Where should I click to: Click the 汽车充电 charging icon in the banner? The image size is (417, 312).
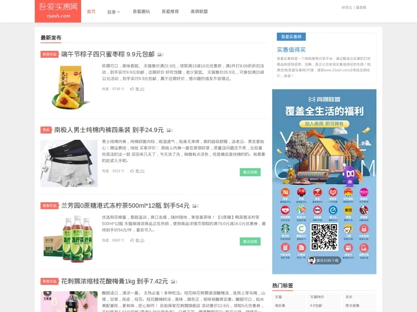pos(285,247)
